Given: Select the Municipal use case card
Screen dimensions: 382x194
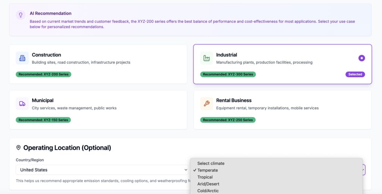Looking at the screenshot, I should pos(98,110).
